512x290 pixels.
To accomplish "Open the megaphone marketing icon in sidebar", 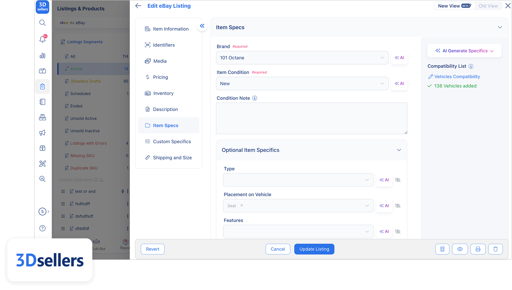I will tap(42, 133).
